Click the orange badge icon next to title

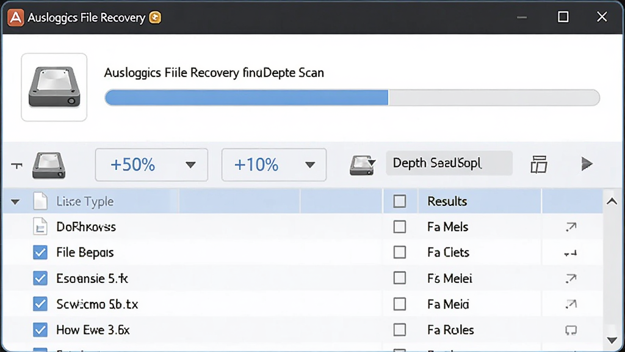pyautogui.click(x=155, y=18)
